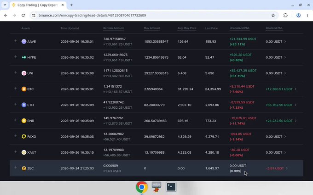Viewport: 313px width, 195px height.
Task: Click BTC realized PNL +12,380.51 USDT
Action: [279, 89]
